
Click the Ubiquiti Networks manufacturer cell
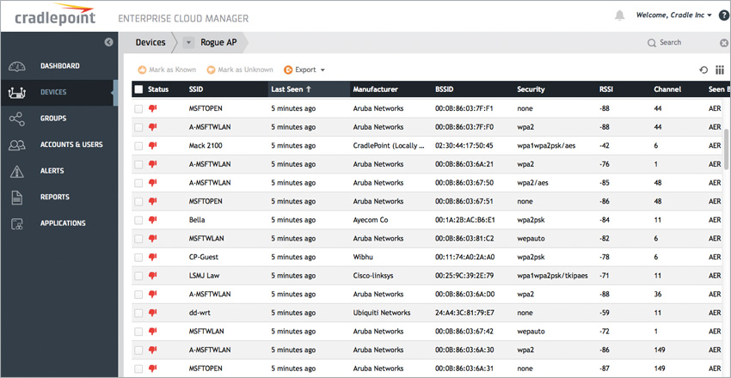(x=382, y=313)
